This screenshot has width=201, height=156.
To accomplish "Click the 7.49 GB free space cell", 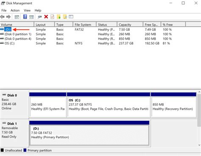I will pyautogui.click(x=150, y=30).
